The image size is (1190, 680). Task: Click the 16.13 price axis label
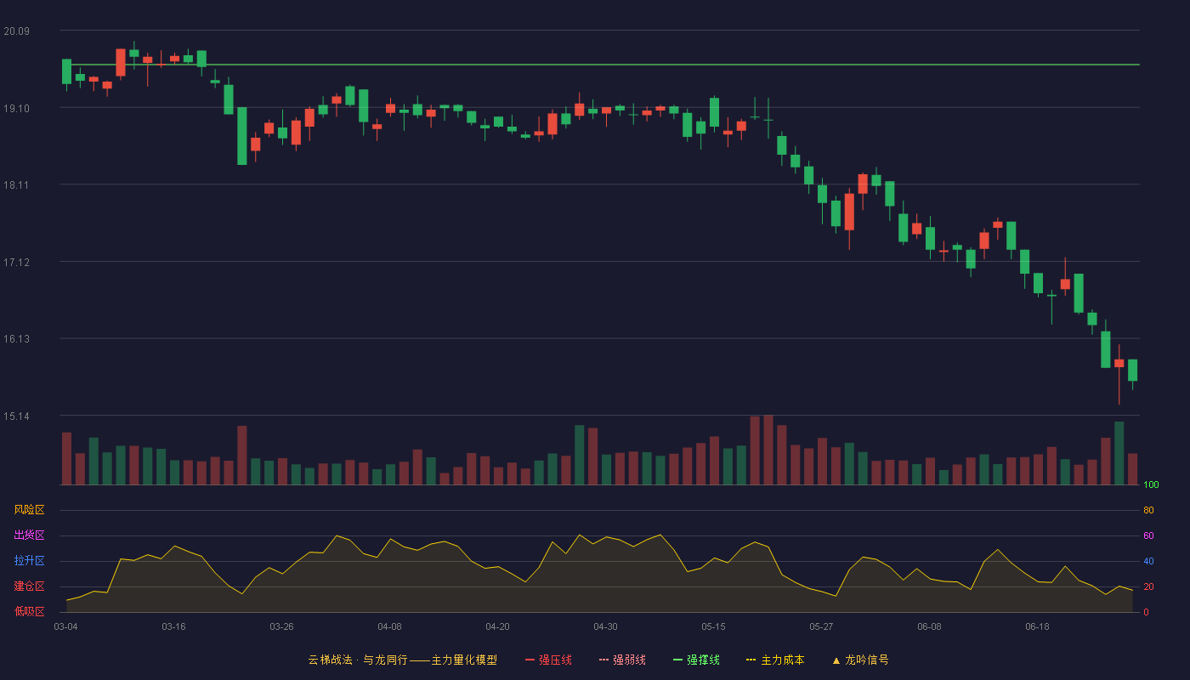pyautogui.click(x=16, y=339)
